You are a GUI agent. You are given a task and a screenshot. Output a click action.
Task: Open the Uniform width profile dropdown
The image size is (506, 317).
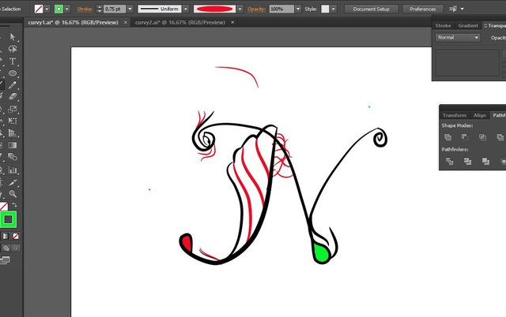tap(186, 9)
